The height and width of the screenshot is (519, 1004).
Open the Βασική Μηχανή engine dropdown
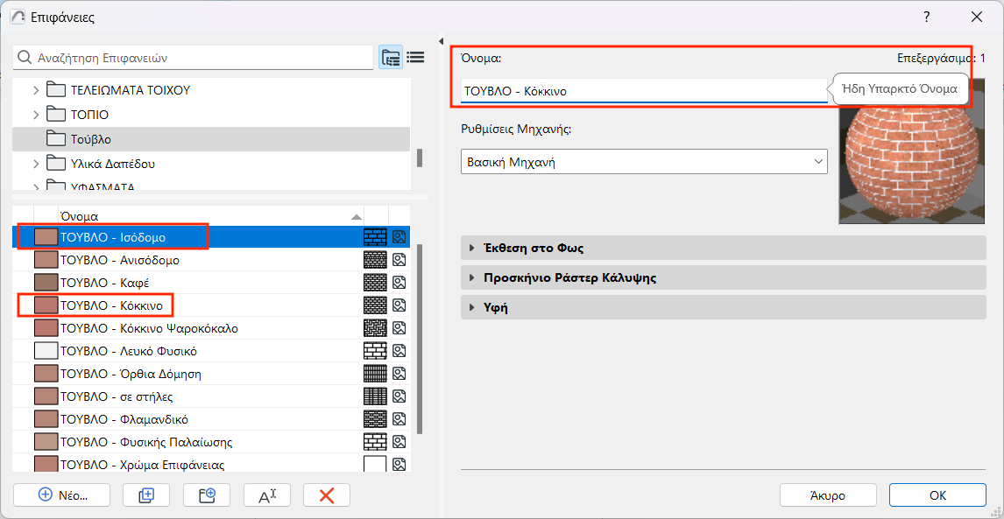click(x=644, y=162)
